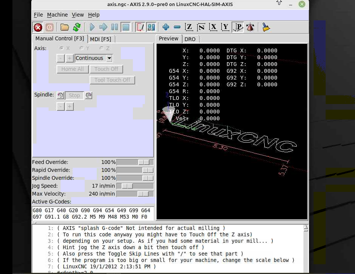This screenshot has width=355, height=274.
Task: Zoom out the preview with minus icon
Action: click(x=177, y=28)
